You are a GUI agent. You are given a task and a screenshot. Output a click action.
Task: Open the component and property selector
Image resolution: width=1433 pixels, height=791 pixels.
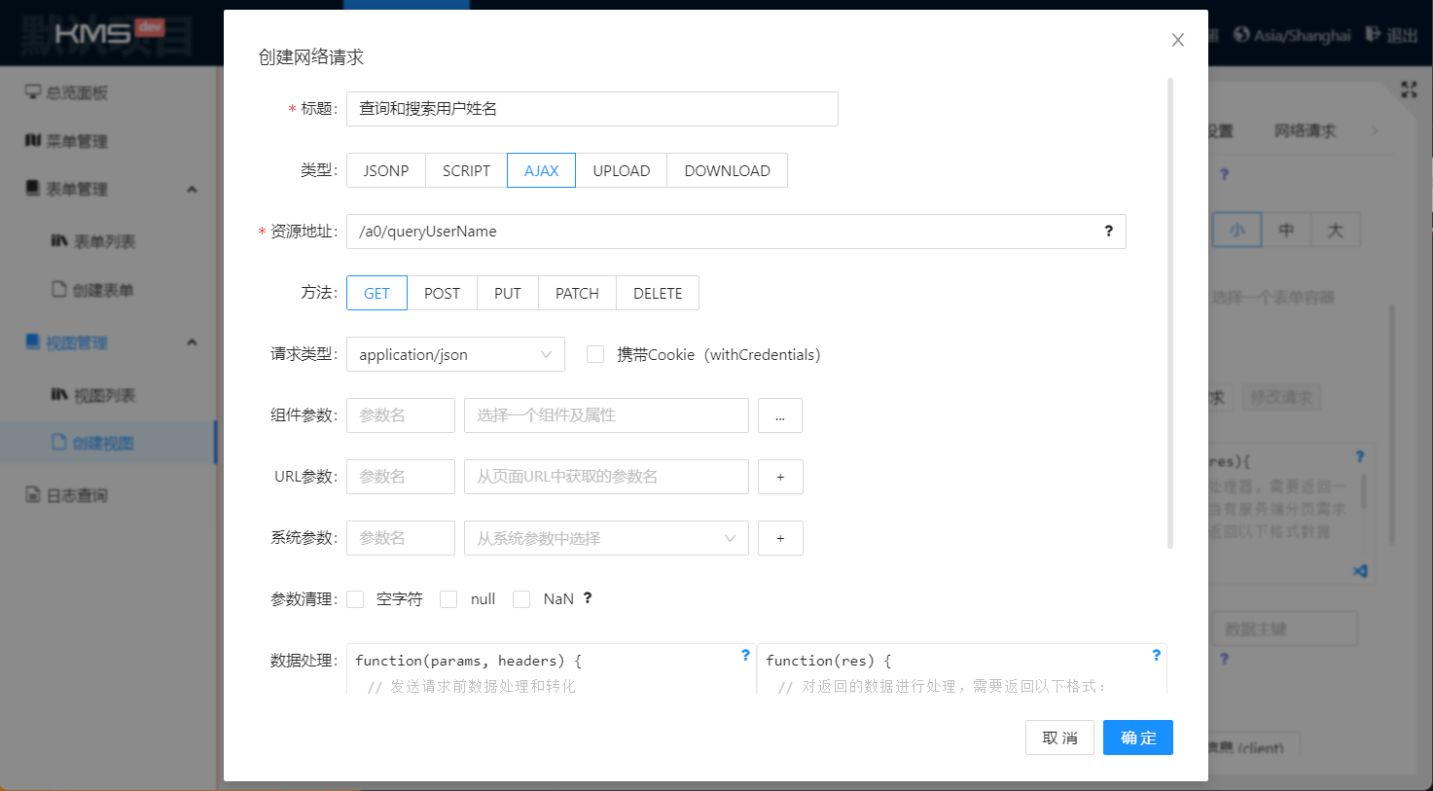point(606,415)
